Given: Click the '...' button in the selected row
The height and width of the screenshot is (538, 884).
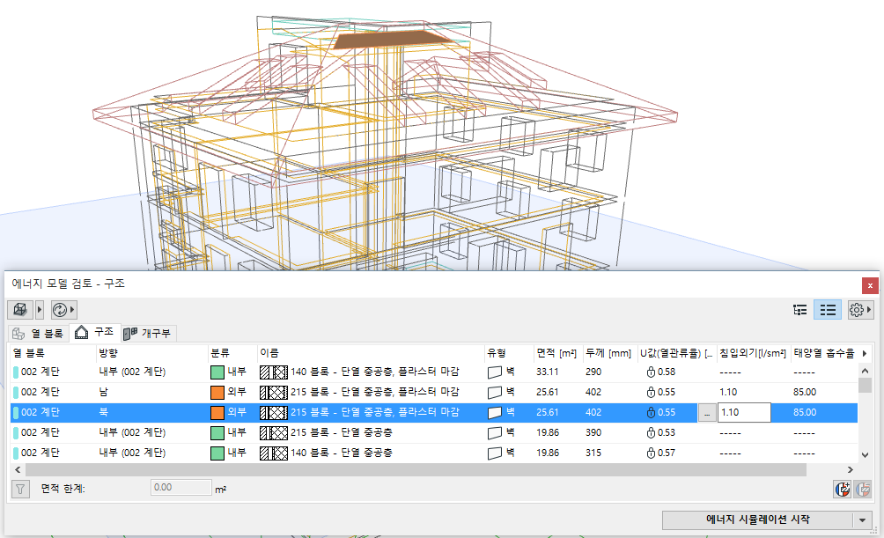Looking at the screenshot, I should 707,412.
